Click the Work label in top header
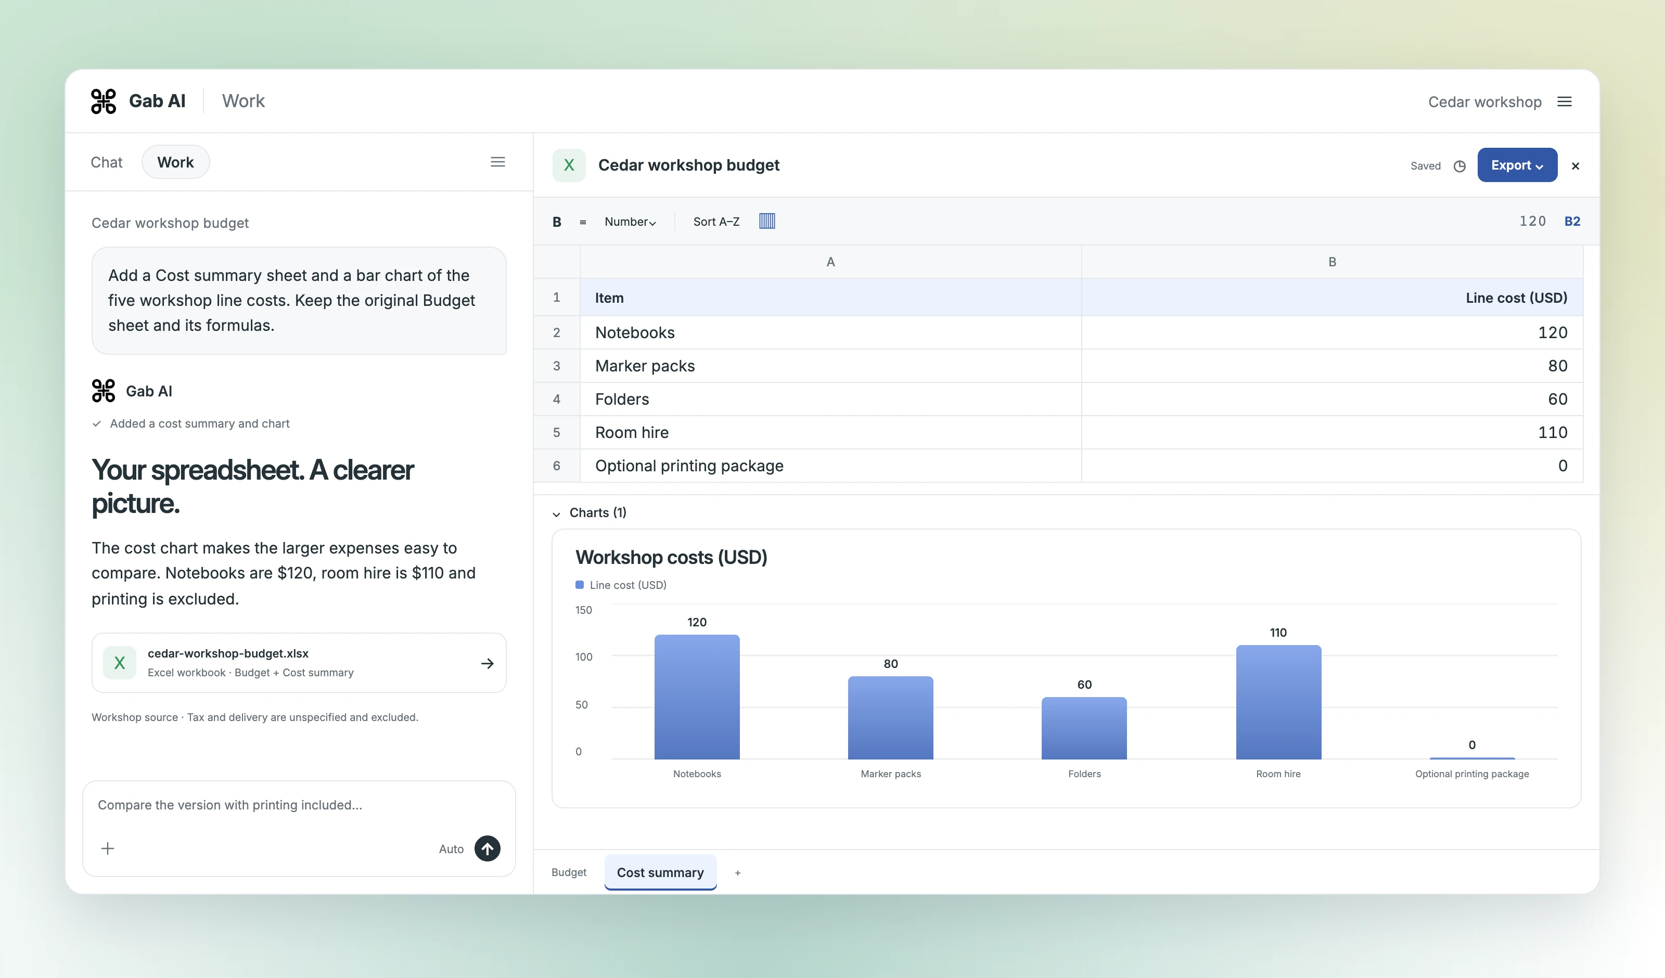This screenshot has width=1665, height=978. click(243, 101)
